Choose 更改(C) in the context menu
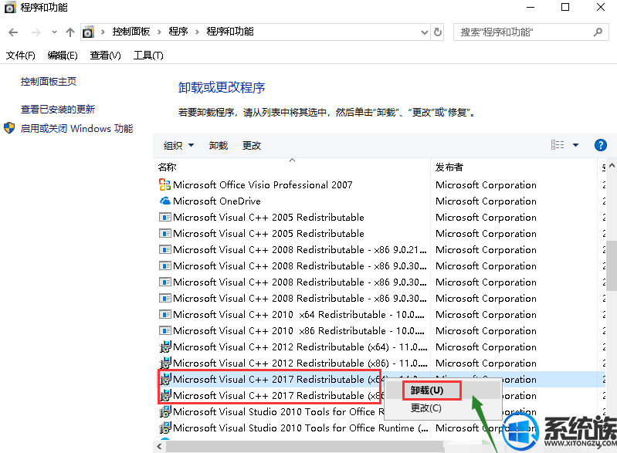The height and width of the screenshot is (453, 617). coord(426,408)
